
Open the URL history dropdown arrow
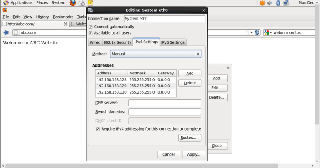(x=252, y=32)
